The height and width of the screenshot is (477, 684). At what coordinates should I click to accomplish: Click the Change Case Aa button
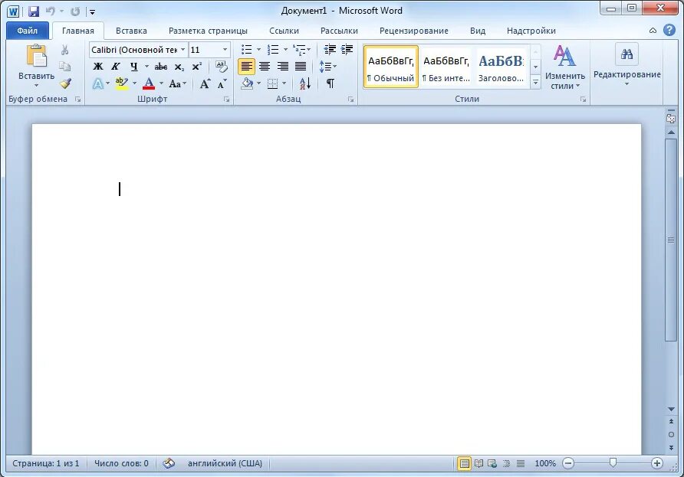pos(178,83)
